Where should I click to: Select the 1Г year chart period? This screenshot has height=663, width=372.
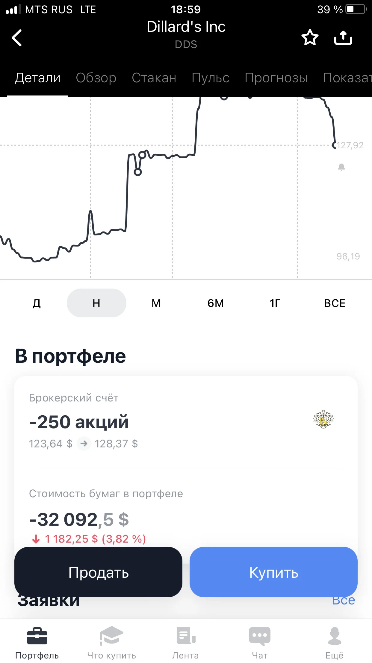275,303
